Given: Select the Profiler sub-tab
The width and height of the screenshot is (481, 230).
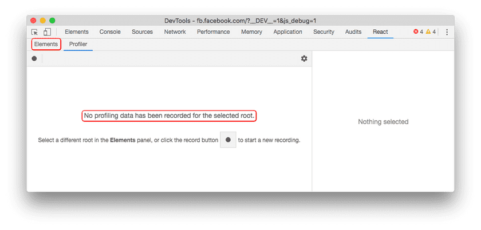Looking at the screenshot, I should pos(78,44).
